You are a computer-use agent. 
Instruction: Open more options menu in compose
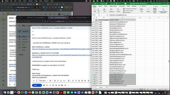(x=68, y=85)
